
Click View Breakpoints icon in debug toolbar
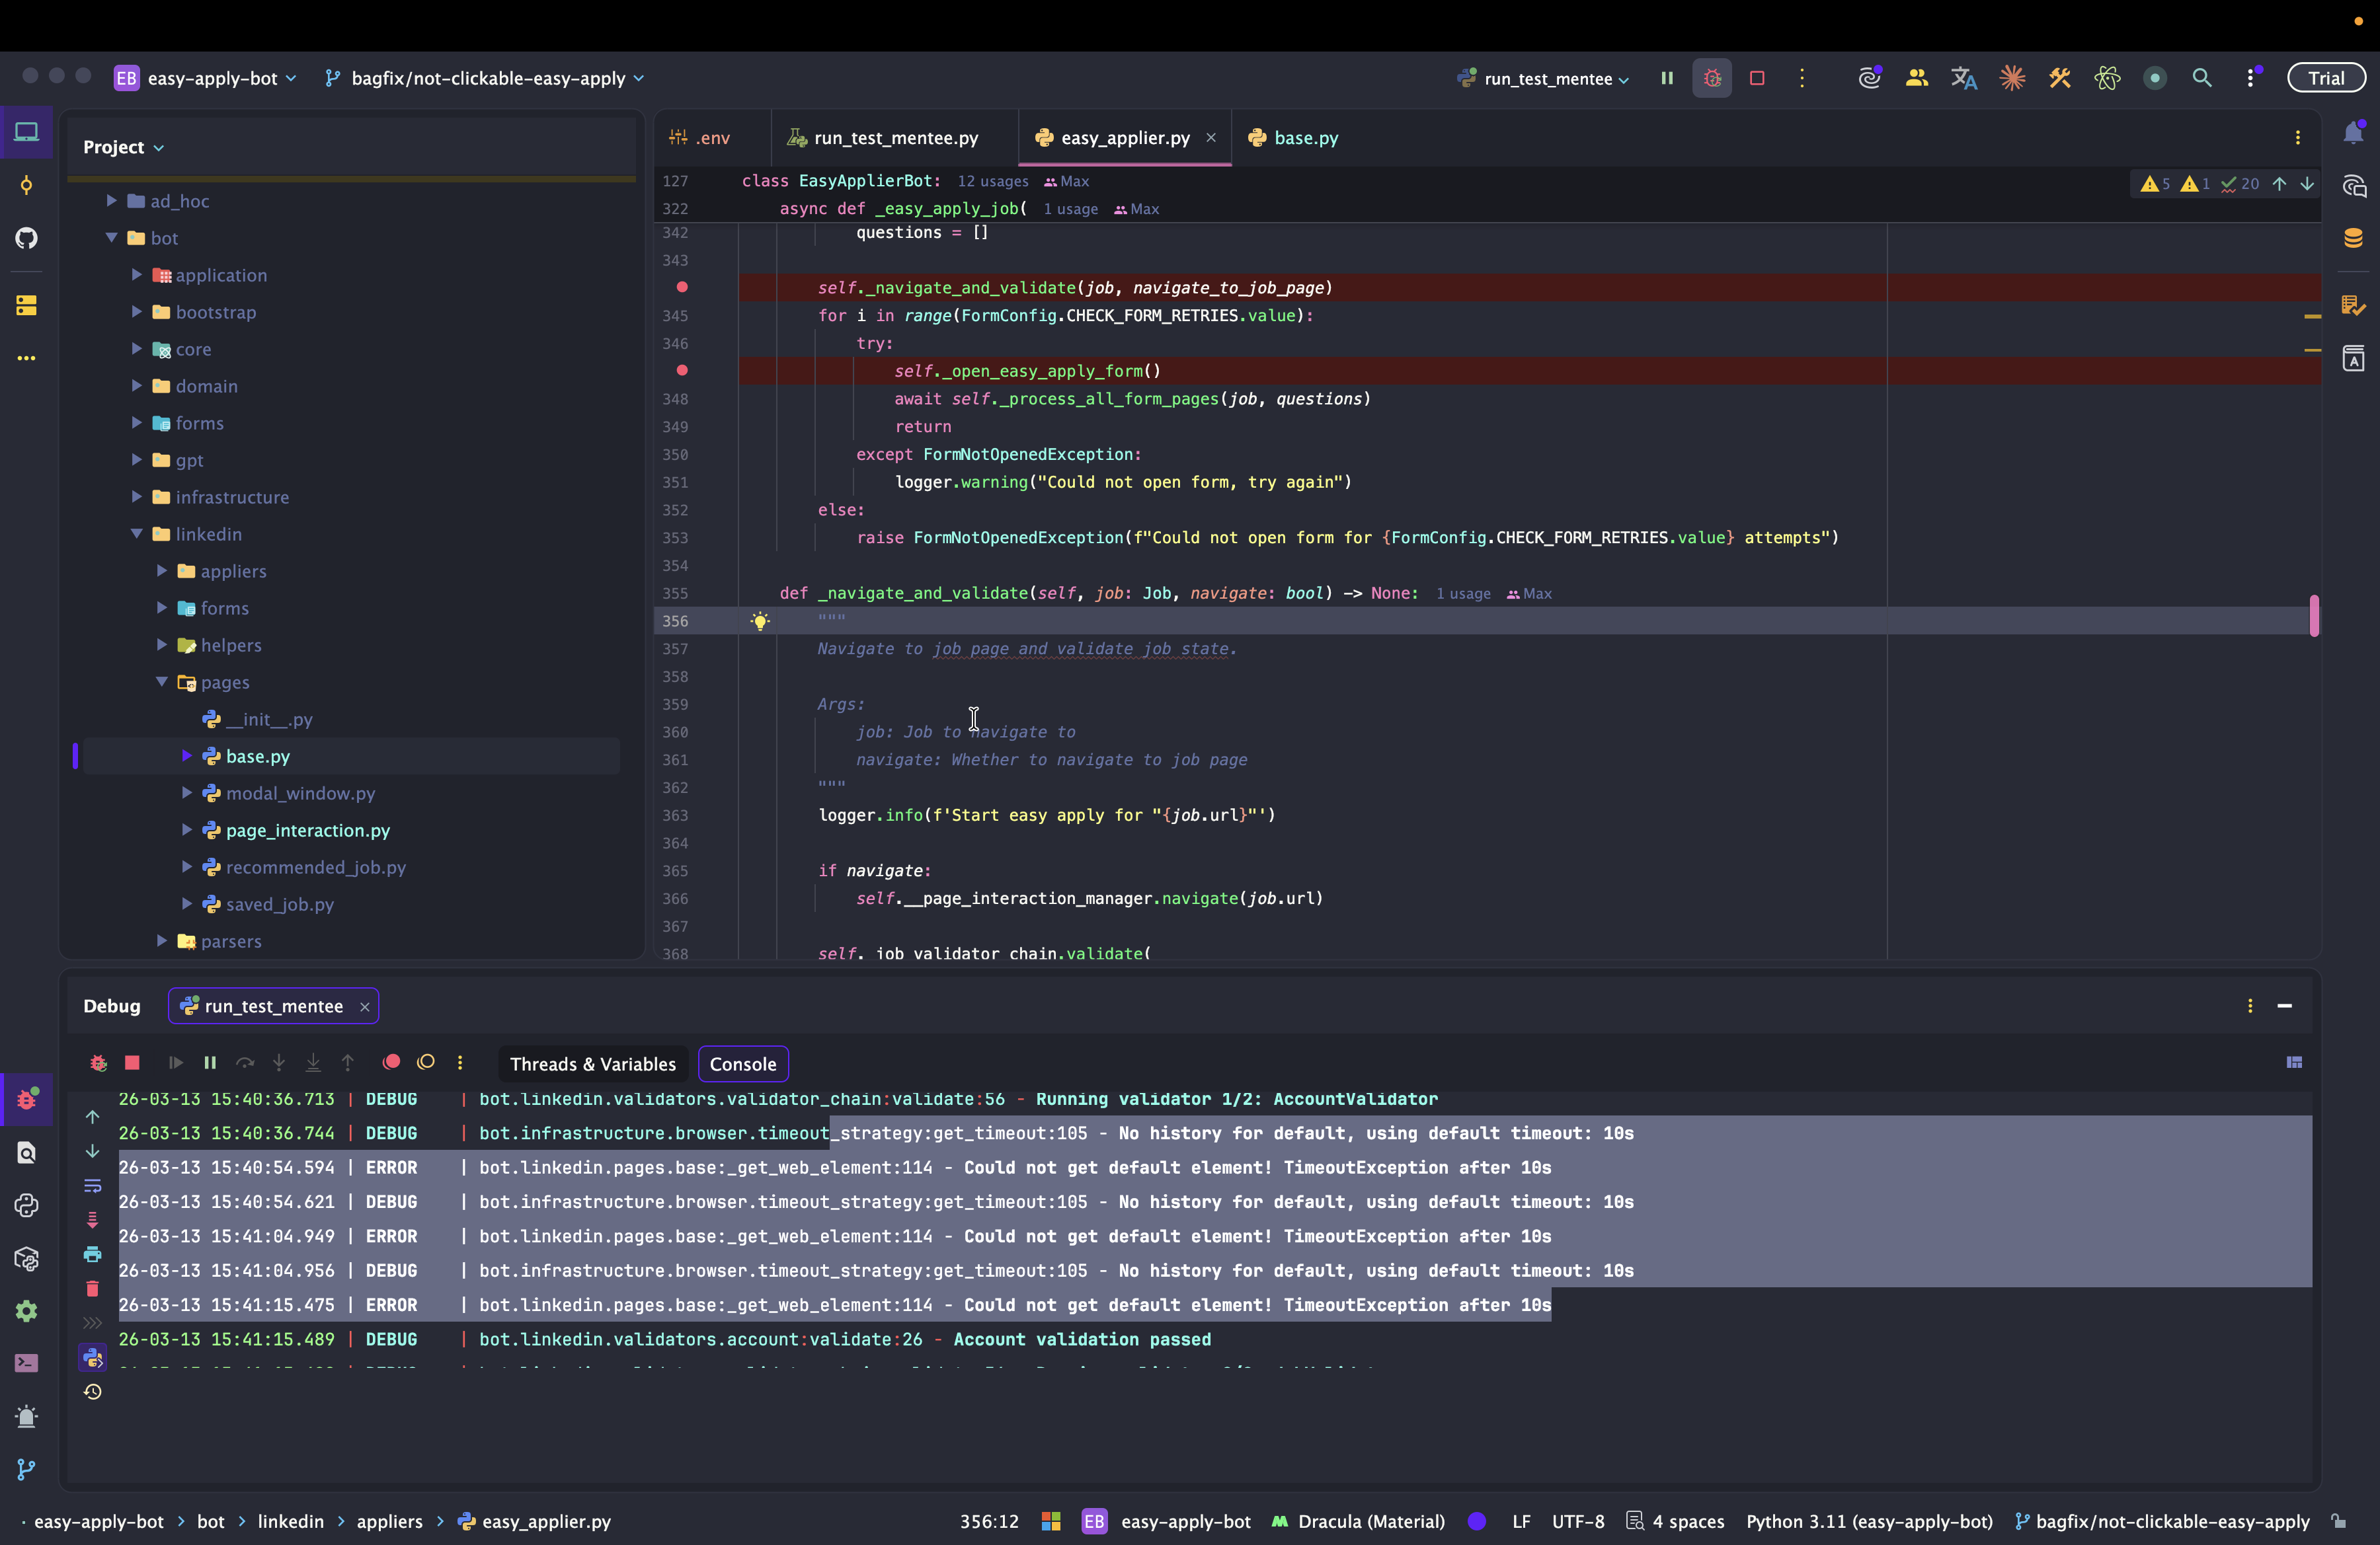pyautogui.click(x=392, y=1063)
